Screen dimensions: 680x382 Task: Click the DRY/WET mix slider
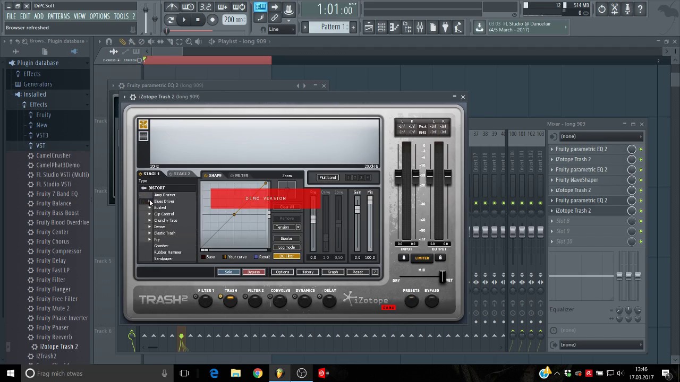click(x=423, y=277)
